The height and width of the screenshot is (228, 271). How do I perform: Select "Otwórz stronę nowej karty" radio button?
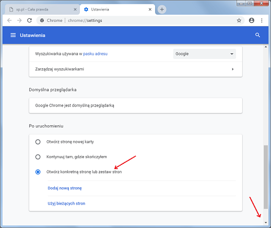click(38, 142)
